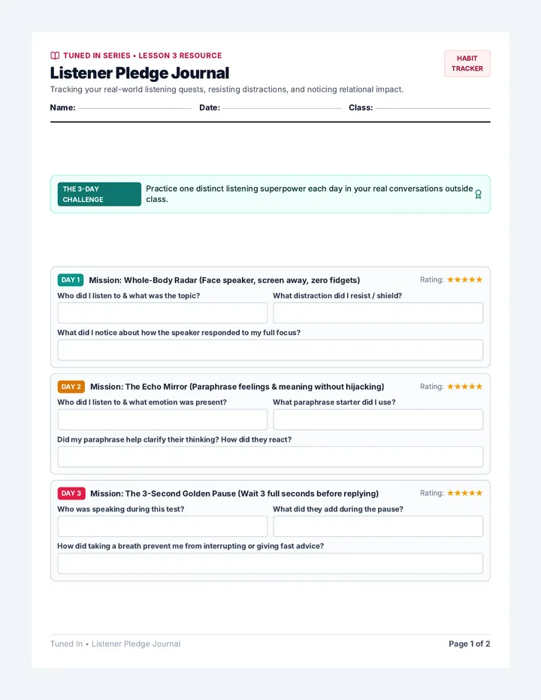The height and width of the screenshot is (700, 541).
Task: Select the orange DAY 2 badge
Action: 71,387
